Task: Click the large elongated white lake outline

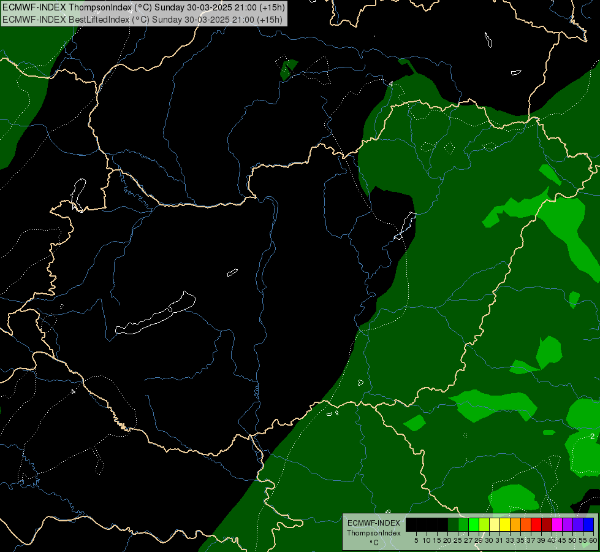Action: click(155, 313)
